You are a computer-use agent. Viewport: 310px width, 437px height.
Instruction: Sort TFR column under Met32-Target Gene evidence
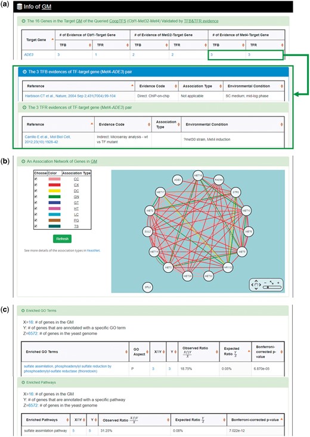pos(205,45)
